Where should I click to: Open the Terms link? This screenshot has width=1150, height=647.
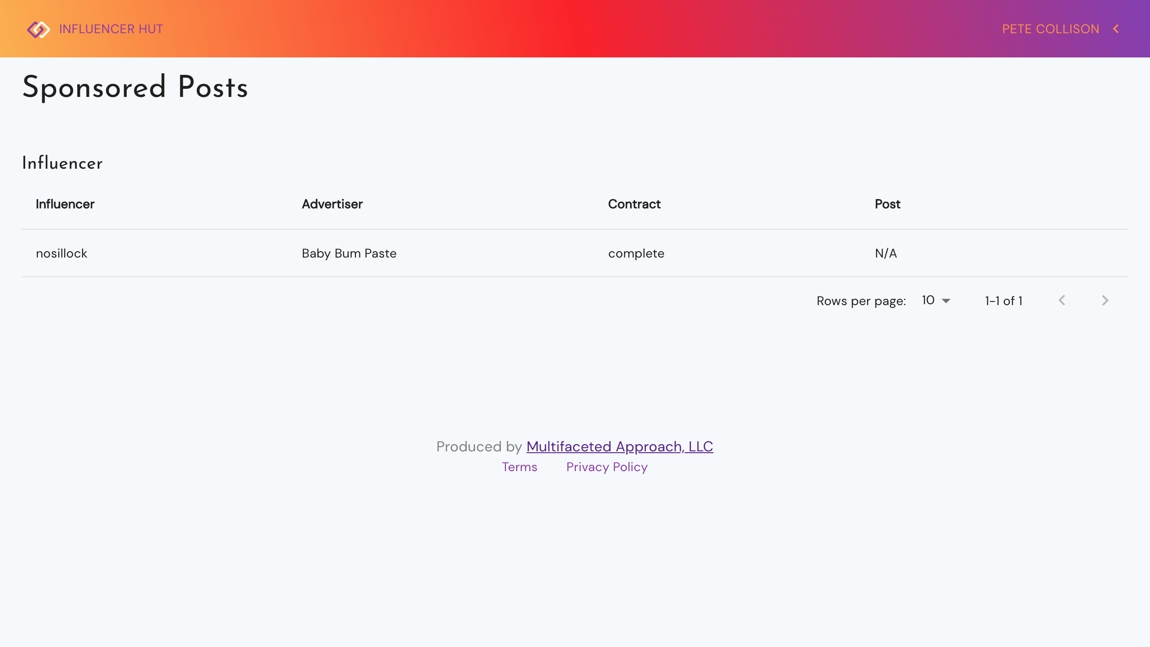point(519,467)
